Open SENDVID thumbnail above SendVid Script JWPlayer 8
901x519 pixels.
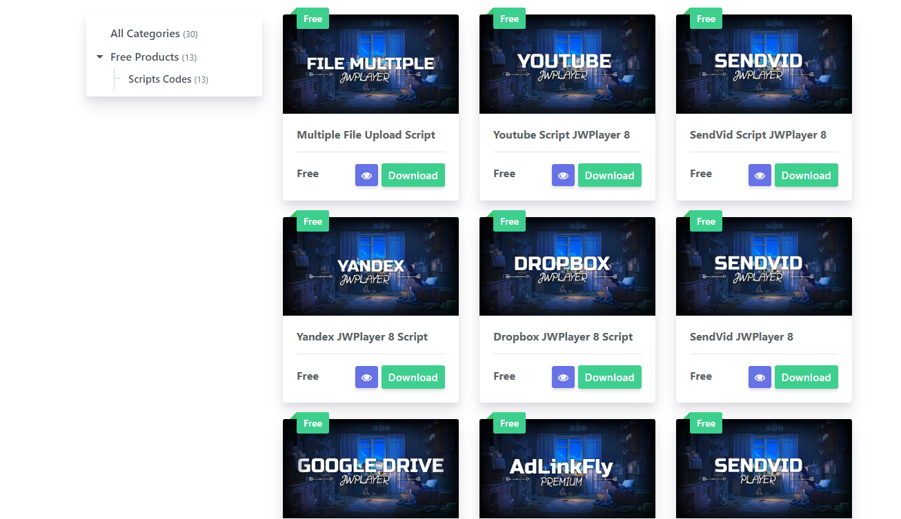764,64
